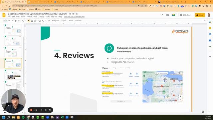The image size is (213, 120).
Task: Open the Tasks side panel icon
Action: 210,34
